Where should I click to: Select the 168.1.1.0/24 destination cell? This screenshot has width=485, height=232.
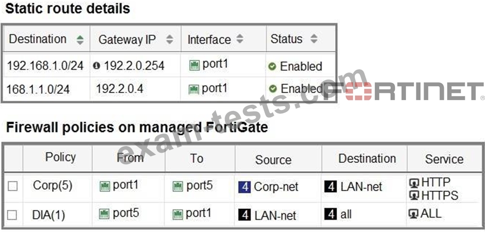(x=38, y=89)
